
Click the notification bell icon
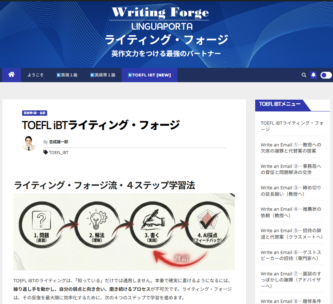[313, 75]
